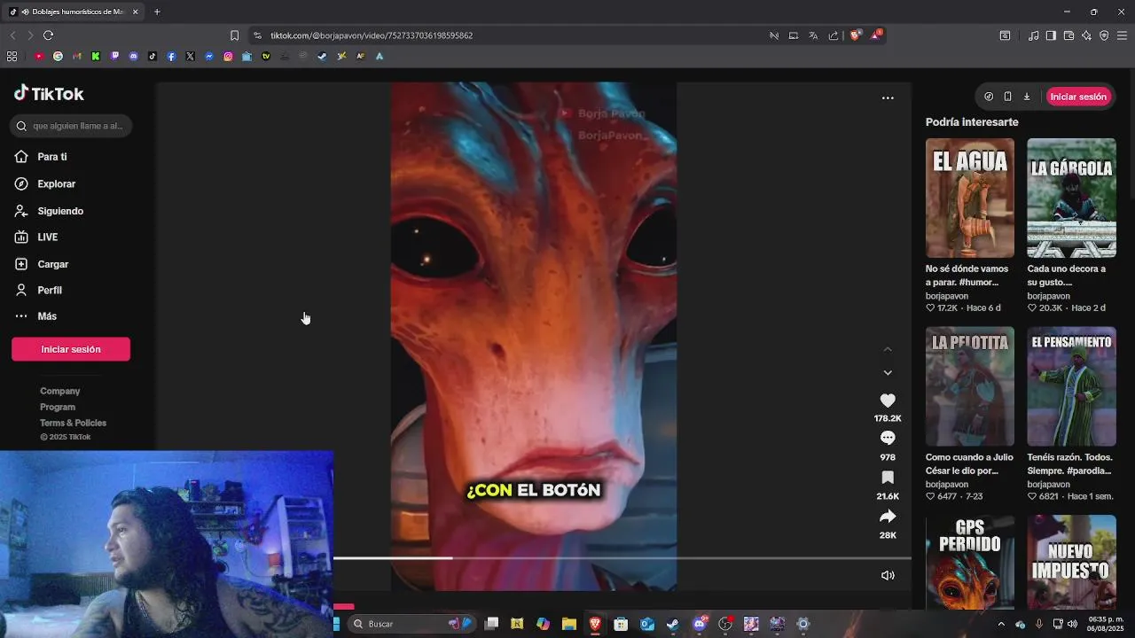
Task: Seek within the video progress bar
Action: (x=622, y=558)
